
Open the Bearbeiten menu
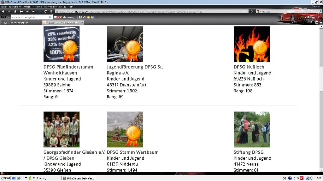(x=15, y=7)
